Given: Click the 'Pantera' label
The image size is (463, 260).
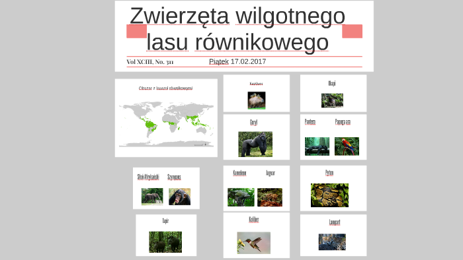Looking at the screenshot, I should [310, 122].
